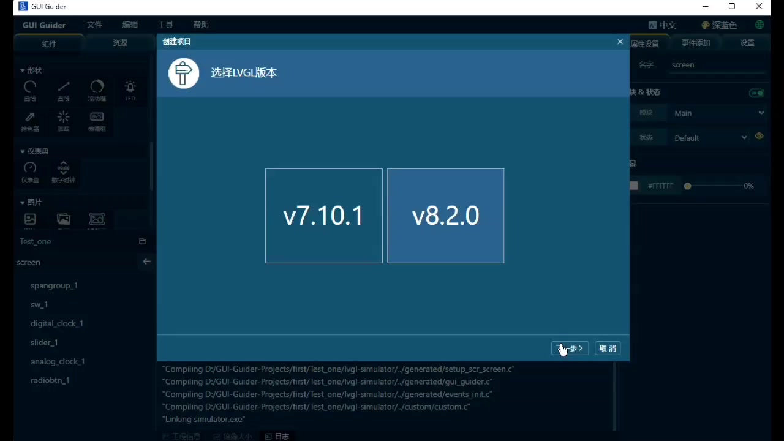784x441 pixels.
Task: Open the Main module dropdown
Action: pos(718,113)
